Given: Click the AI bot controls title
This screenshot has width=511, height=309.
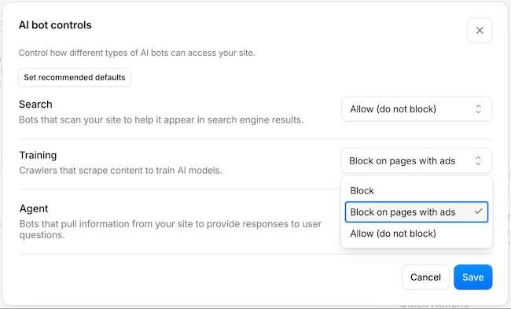Looking at the screenshot, I should (55, 25).
